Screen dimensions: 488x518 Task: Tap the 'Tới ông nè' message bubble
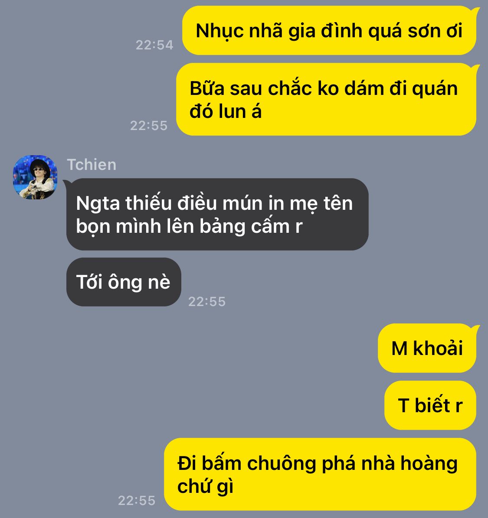(x=124, y=282)
